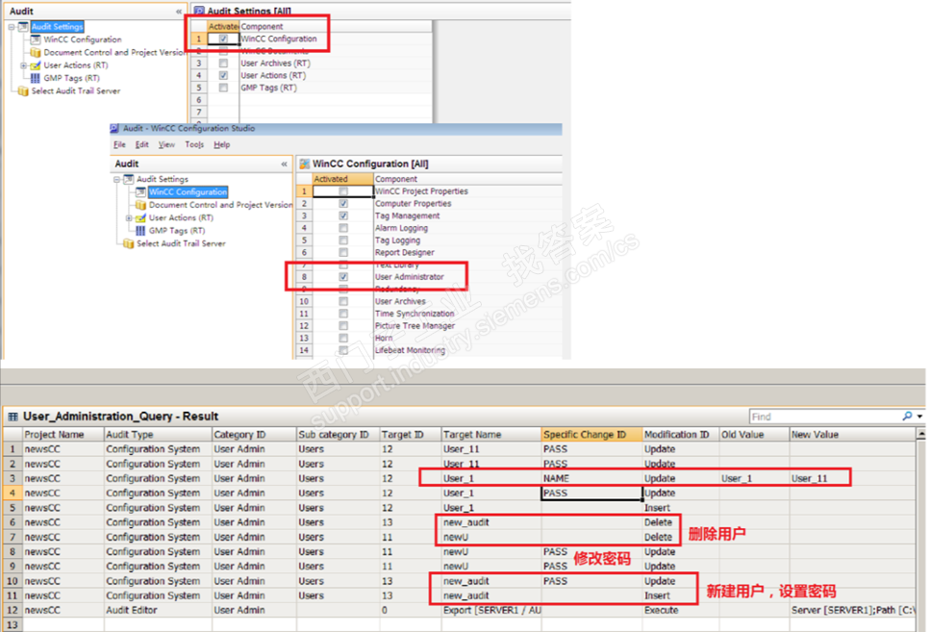Collapse Audit Settings in lower tree
930x632 pixels.
coord(116,179)
